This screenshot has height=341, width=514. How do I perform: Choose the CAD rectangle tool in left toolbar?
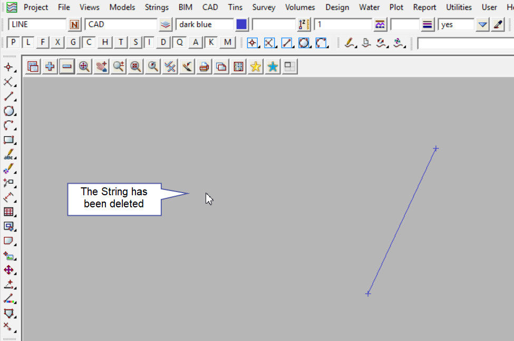click(x=9, y=140)
